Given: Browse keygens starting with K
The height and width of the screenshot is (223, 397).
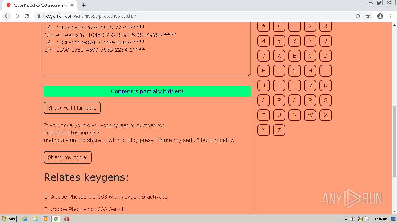Looking at the screenshot, I should coord(279,85).
